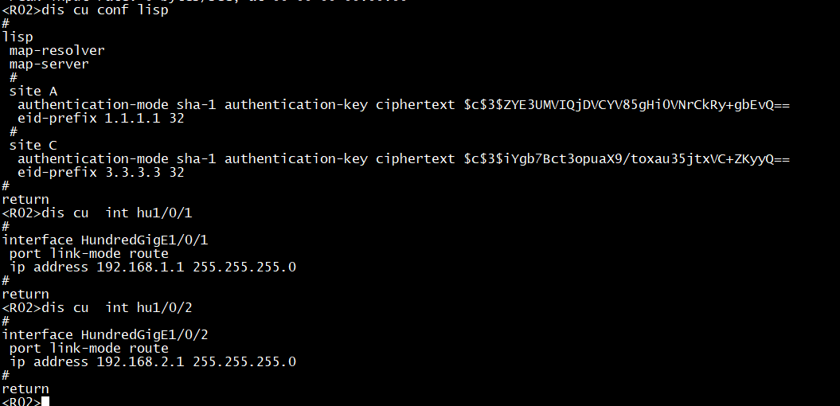The height and width of the screenshot is (406, 840).
Task: Click 'interface HundredGigE1/0/1' line
Action: [105, 240]
